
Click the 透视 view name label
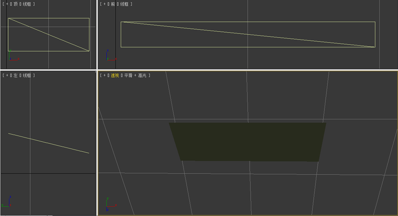pyautogui.click(x=115, y=75)
